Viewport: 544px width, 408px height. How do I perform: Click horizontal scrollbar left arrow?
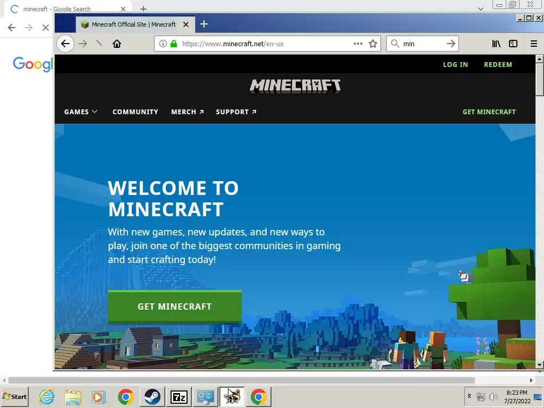pos(4,380)
